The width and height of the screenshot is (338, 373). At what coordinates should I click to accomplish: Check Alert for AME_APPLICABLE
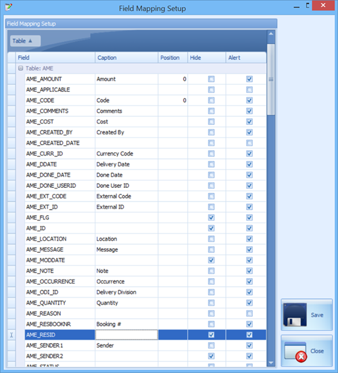tap(249, 90)
